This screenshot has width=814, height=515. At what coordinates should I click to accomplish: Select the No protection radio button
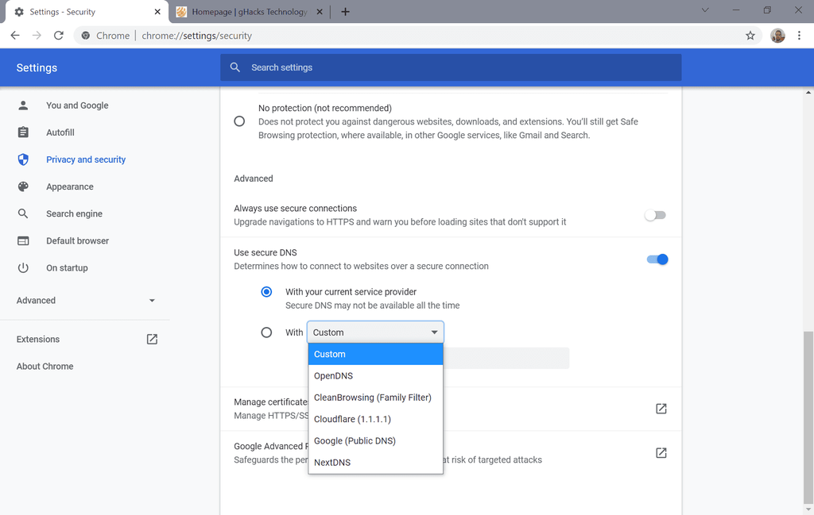[x=239, y=121]
